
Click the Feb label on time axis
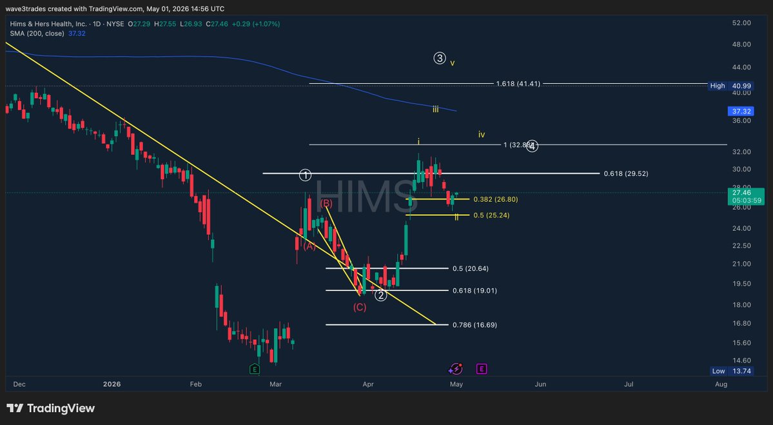pyautogui.click(x=196, y=384)
